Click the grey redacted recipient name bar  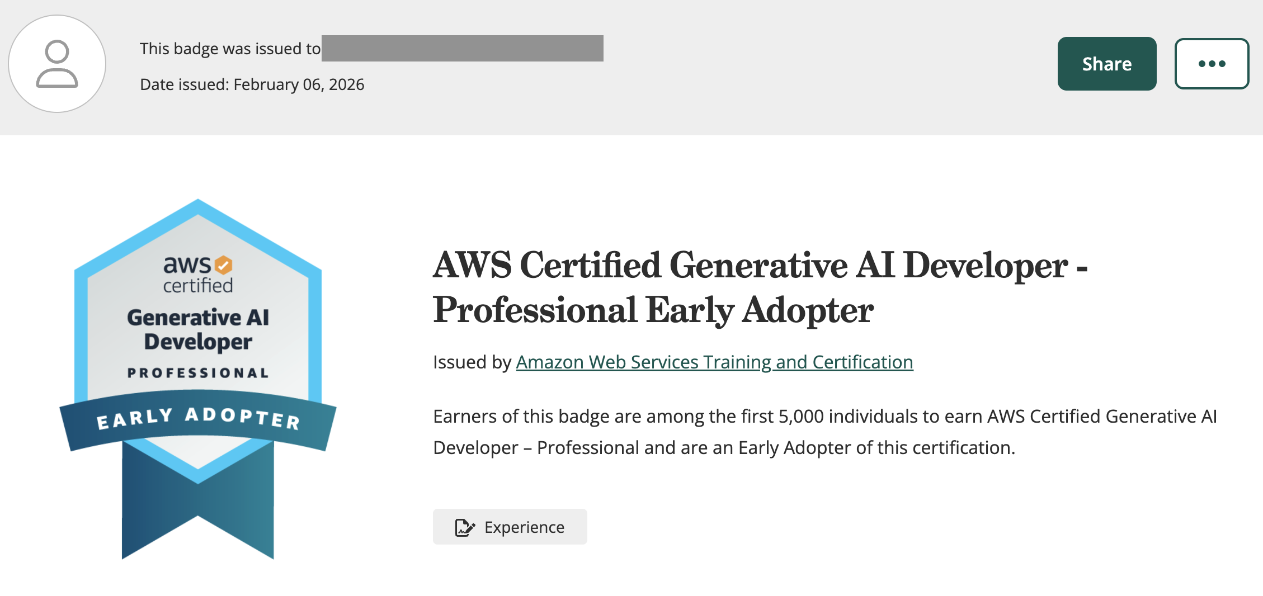point(462,49)
